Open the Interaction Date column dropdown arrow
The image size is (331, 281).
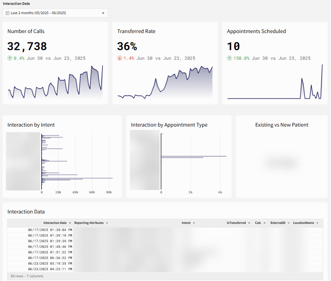(x=70, y=223)
